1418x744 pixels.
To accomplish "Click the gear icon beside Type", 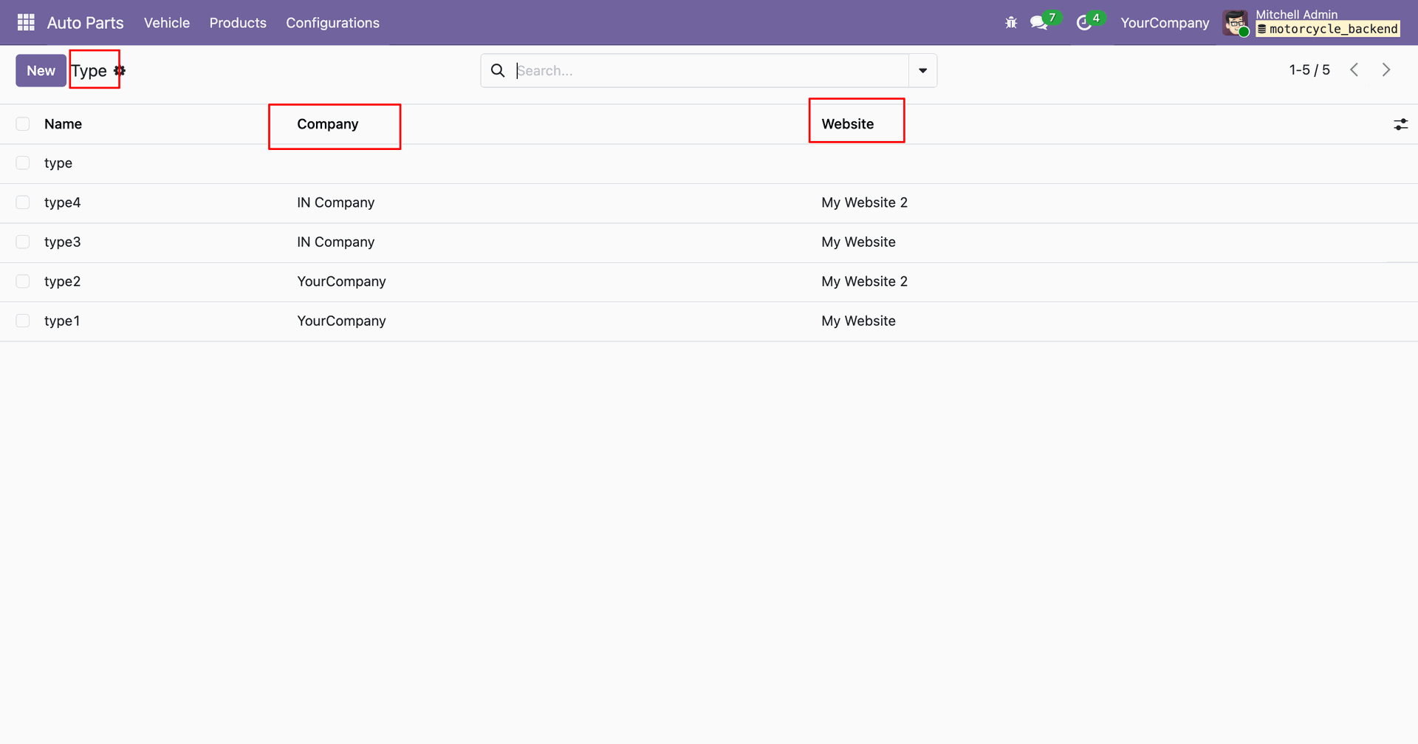I will tap(120, 71).
